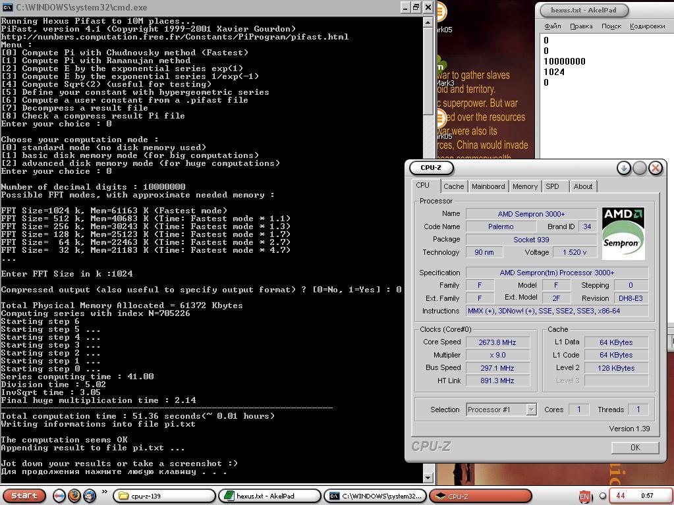674x505 pixels.
Task: Click the cmd.exe vertical scrollbar thumb
Action: (x=428, y=71)
